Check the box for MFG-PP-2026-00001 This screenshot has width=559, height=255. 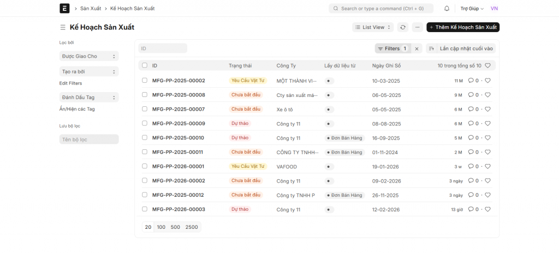click(x=144, y=166)
